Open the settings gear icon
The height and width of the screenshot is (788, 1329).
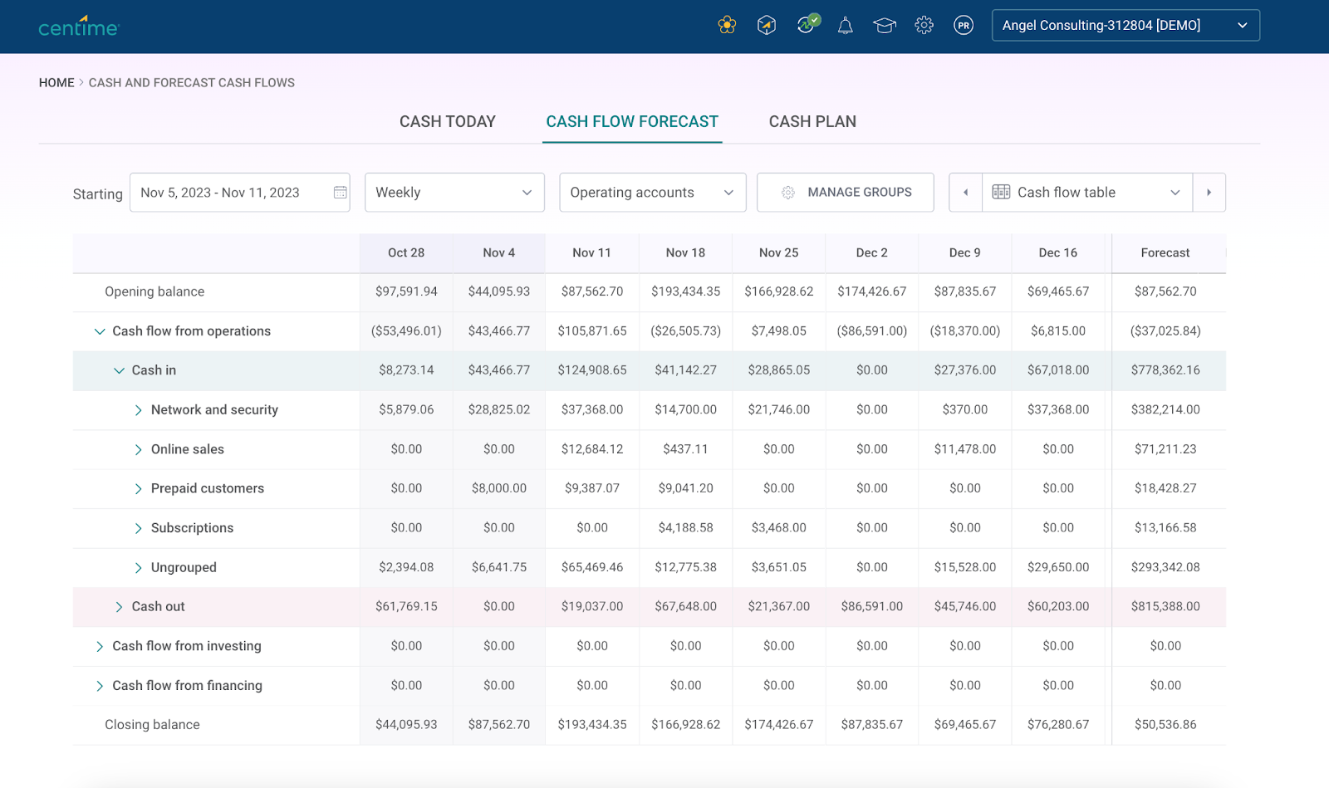point(924,26)
